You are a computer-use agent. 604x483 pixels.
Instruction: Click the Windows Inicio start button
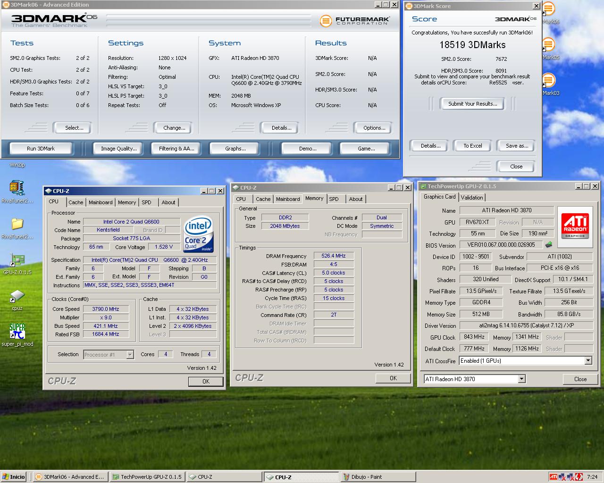14,477
